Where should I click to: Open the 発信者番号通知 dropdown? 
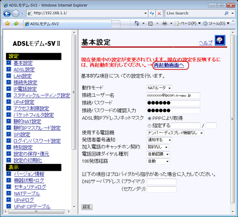(x=159, y=140)
